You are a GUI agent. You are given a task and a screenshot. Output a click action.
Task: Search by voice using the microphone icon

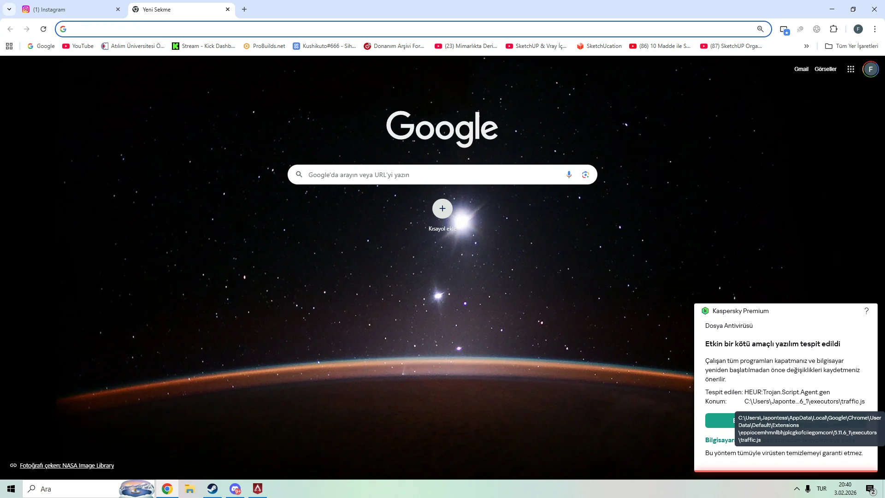[x=569, y=174]
